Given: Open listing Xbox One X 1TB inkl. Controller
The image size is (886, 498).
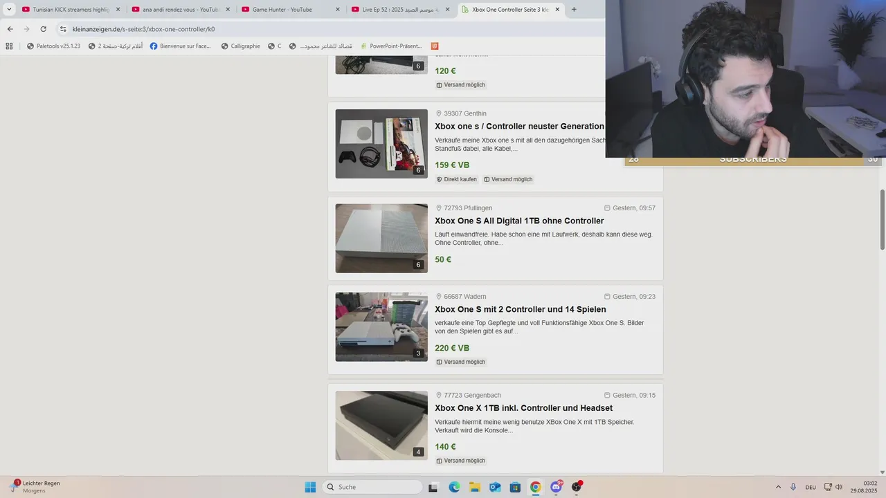Looking at the screenshot, I should [523, 408].
